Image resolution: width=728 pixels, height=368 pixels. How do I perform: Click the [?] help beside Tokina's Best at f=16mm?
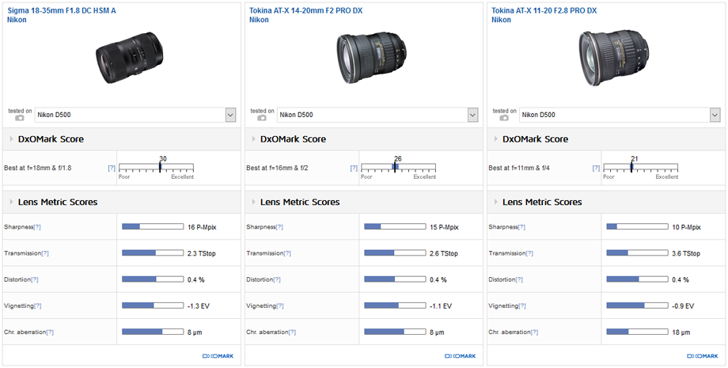354,168
